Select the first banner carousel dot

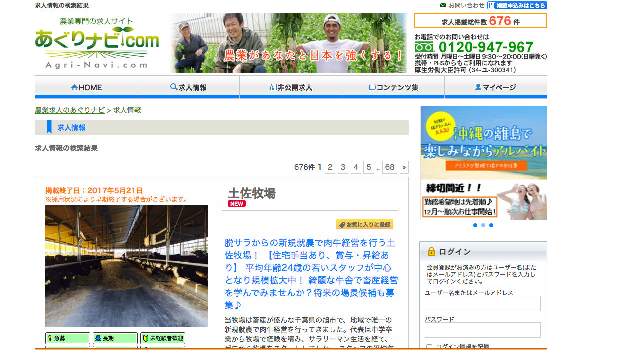(475, 225)
